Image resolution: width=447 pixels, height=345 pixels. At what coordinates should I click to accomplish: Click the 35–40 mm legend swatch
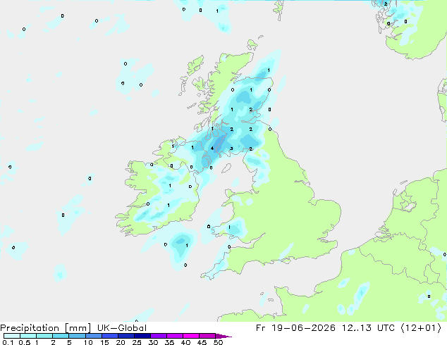pyautogui.click(x=174, y=336)
